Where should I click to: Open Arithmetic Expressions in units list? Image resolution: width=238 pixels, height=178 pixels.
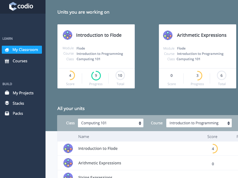100,163
